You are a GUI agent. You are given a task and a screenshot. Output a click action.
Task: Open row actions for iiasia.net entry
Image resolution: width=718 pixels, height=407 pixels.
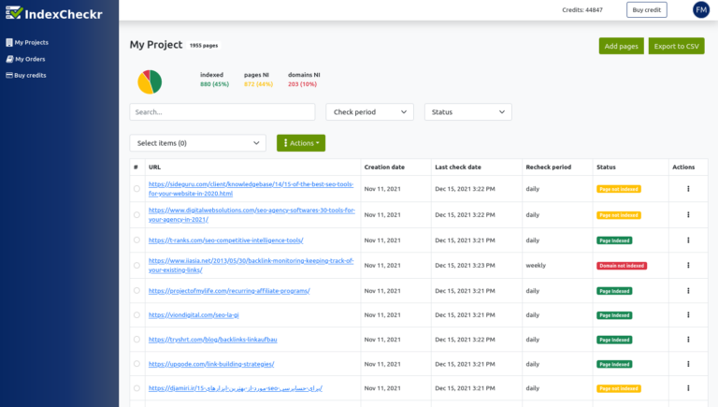click(688, 266)
